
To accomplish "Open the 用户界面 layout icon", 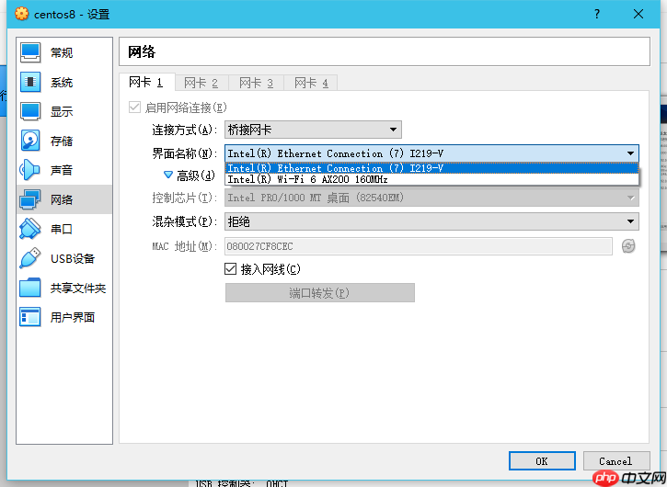I will point(30,317).
